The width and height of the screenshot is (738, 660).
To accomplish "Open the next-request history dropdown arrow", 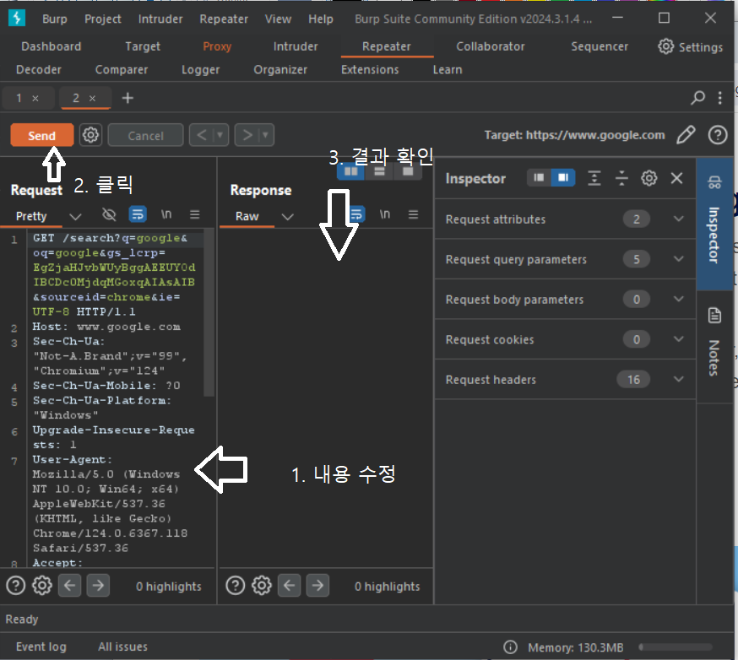I will [x=266, y=136].
